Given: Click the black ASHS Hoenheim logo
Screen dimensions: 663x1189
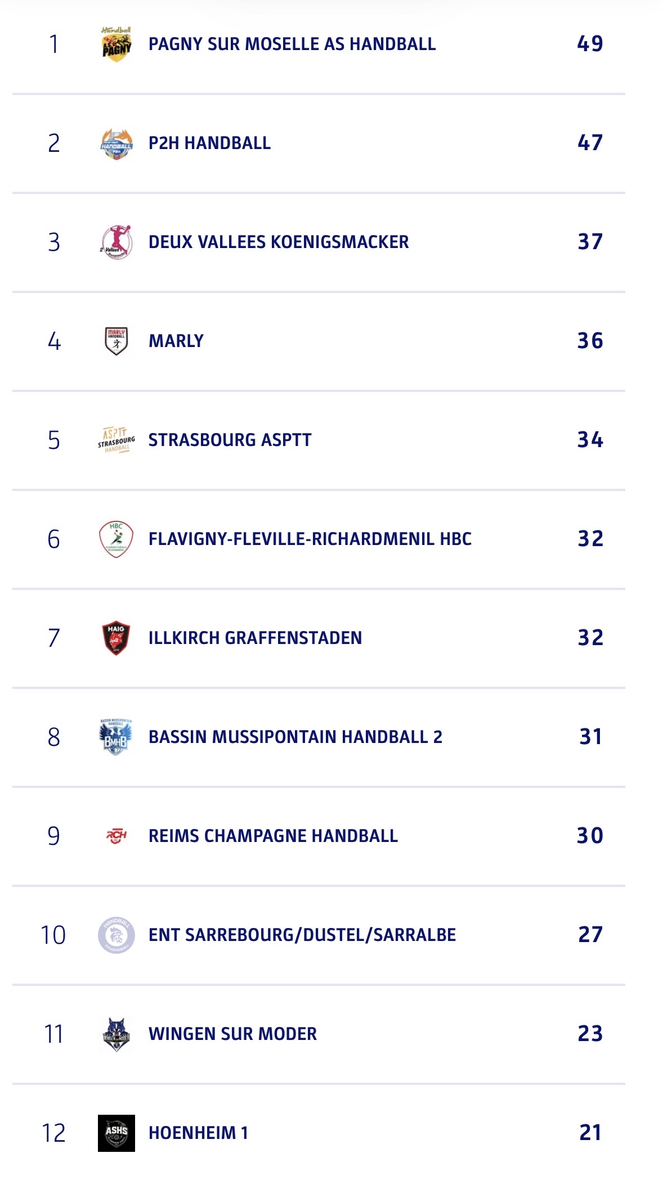Looking at the screenshot, I should click(x=117, y=1133).
